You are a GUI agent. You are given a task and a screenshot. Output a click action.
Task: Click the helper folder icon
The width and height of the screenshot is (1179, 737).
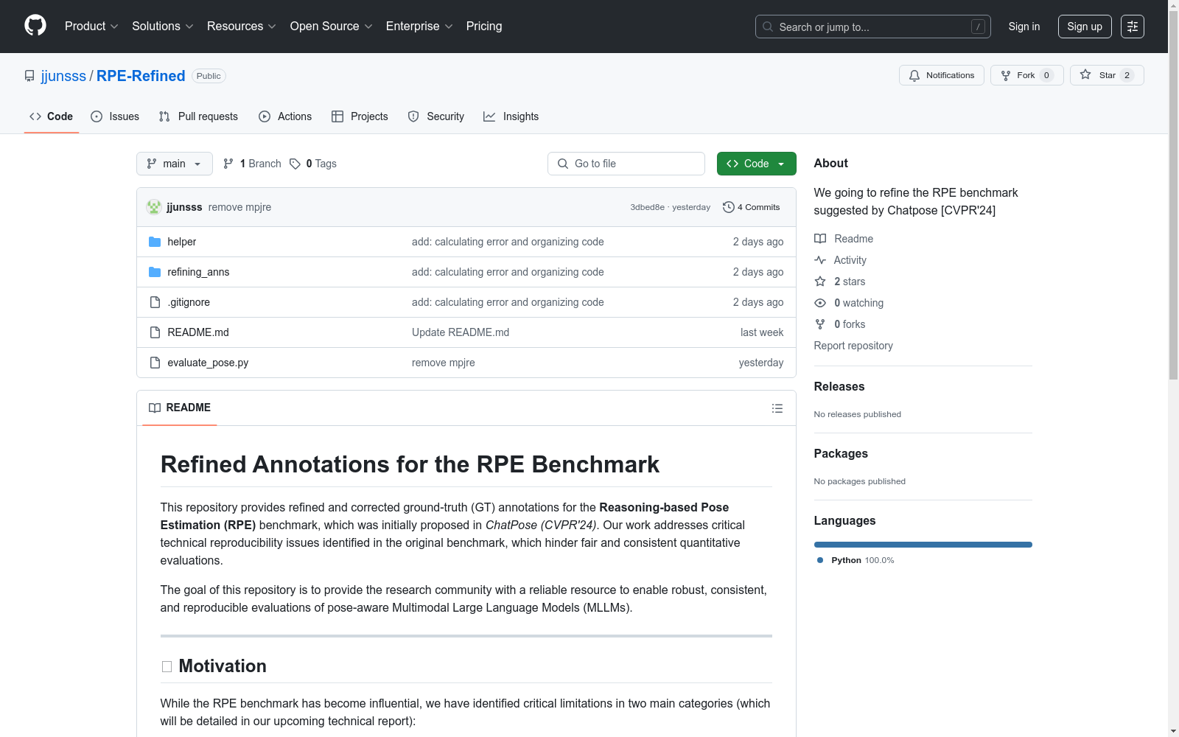tap(155, 242)
